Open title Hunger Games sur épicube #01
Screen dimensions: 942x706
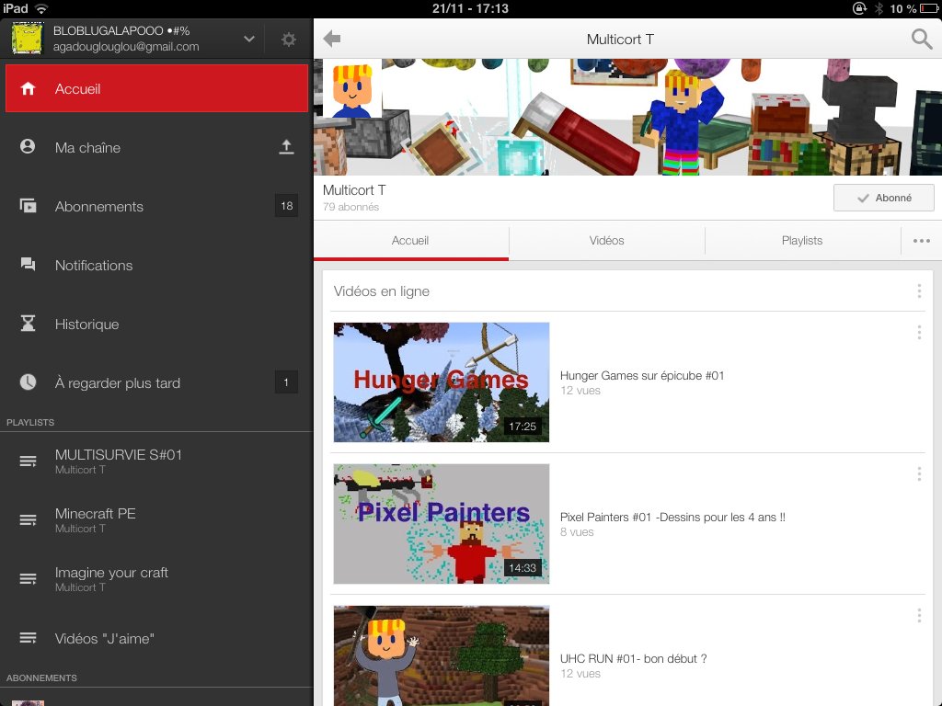click(x=642, y=376)
